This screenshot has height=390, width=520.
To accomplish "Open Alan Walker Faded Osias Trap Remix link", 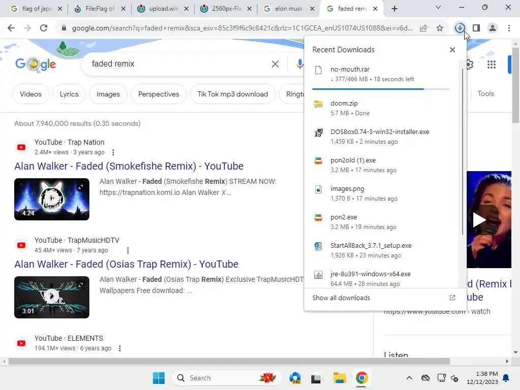I will (126, 264).
